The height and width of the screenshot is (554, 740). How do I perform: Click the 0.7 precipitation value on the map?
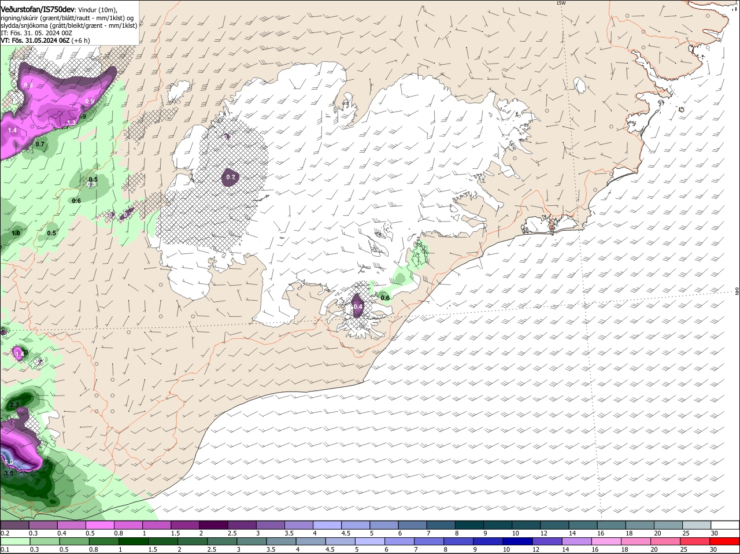[x=40, y=144]
